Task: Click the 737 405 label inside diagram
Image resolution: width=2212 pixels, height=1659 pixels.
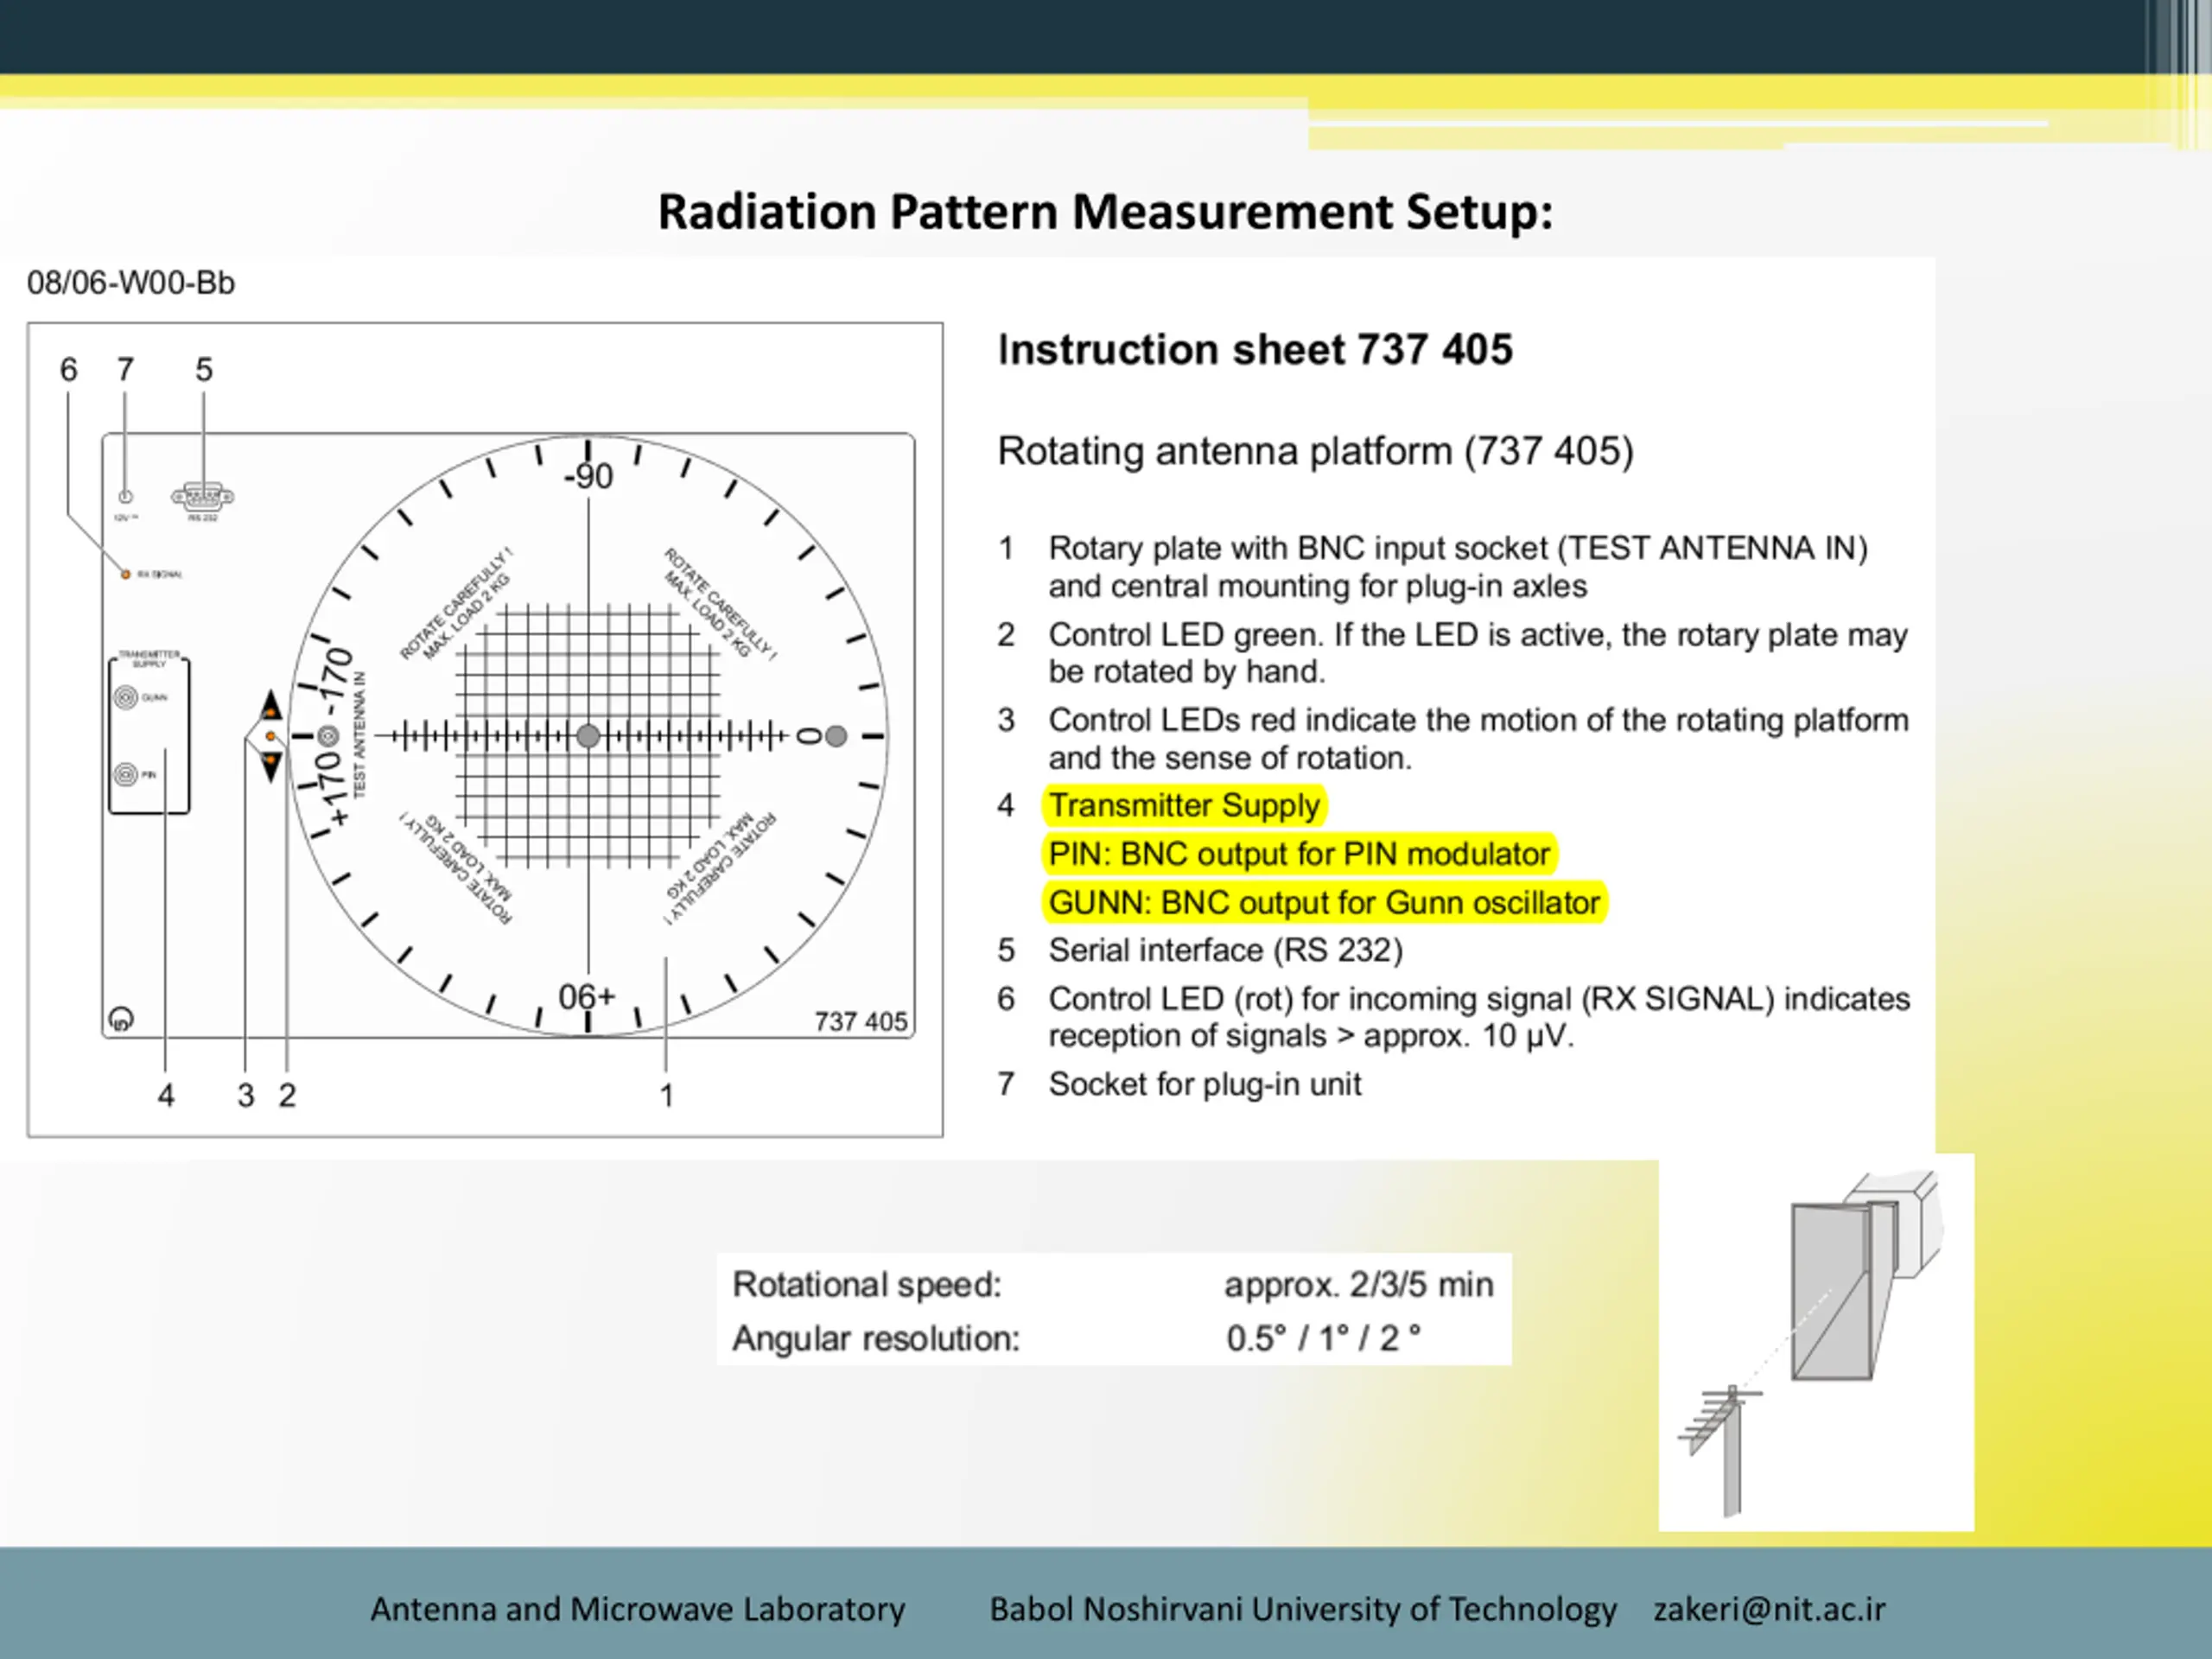Action: point(860,1021)
